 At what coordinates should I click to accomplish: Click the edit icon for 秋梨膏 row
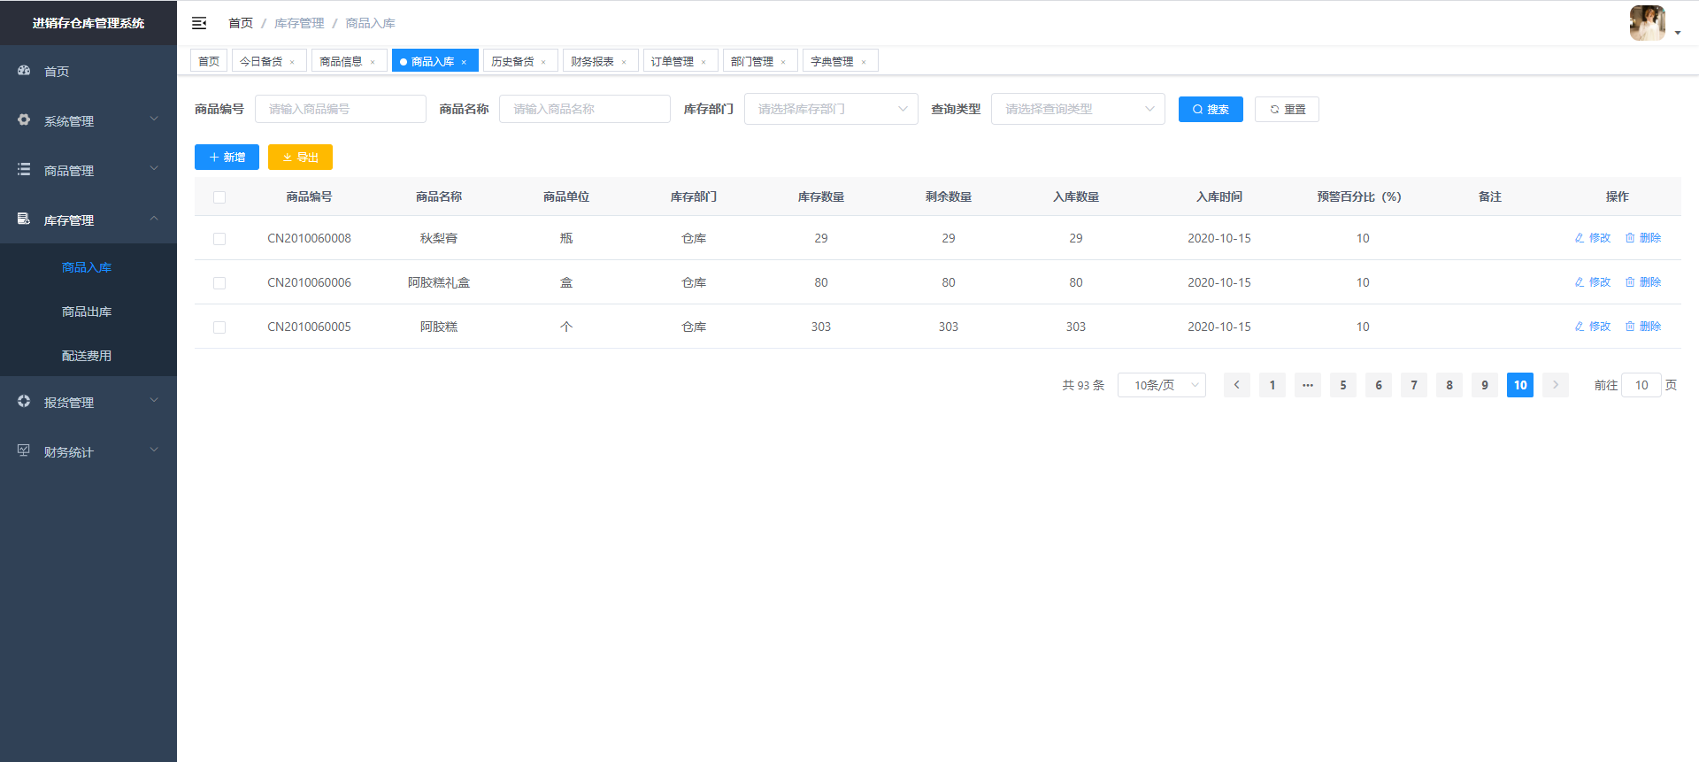coord(1580,238)
